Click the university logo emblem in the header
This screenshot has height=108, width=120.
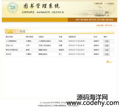[x=13, y=8]
